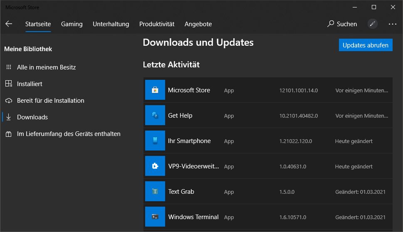Go back with the arrow button

click(x=9, y=24)
